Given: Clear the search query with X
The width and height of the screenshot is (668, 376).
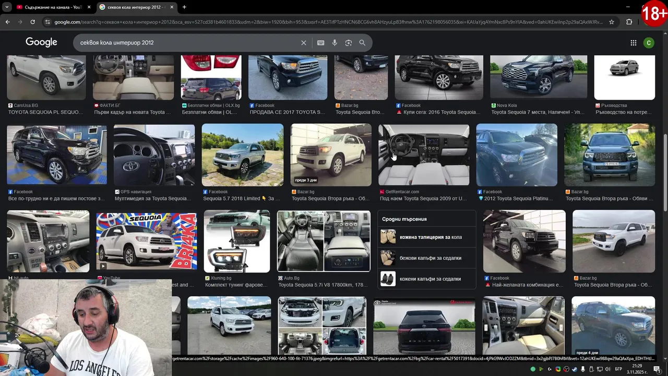Looking at the screenshot, I should (x=304, y=43).
